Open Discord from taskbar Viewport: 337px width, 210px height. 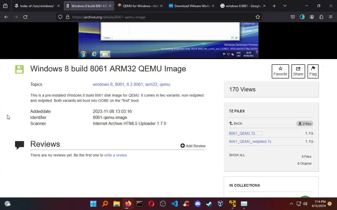198,204
